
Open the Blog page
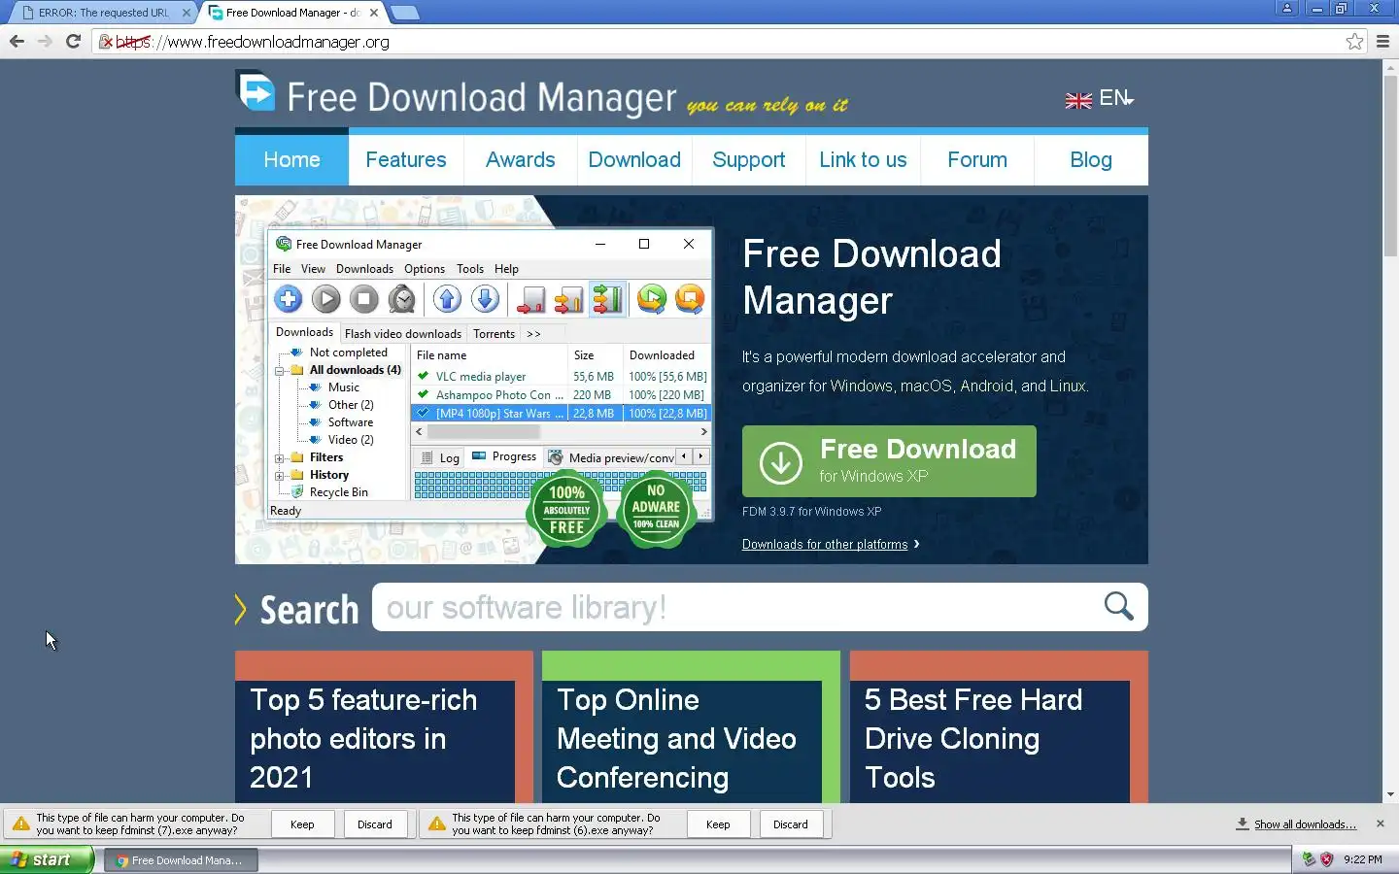(x=1091, y=160)
